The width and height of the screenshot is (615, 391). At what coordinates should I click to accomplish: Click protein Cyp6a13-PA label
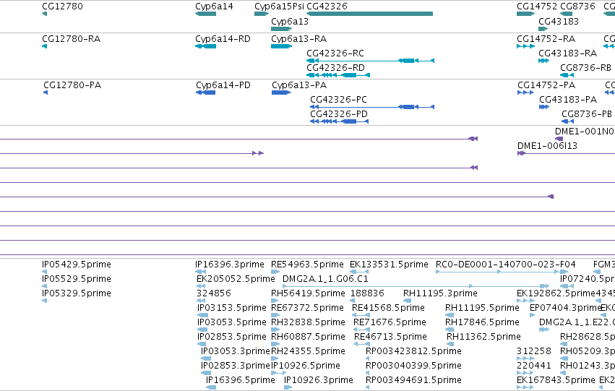pos(299,85)
